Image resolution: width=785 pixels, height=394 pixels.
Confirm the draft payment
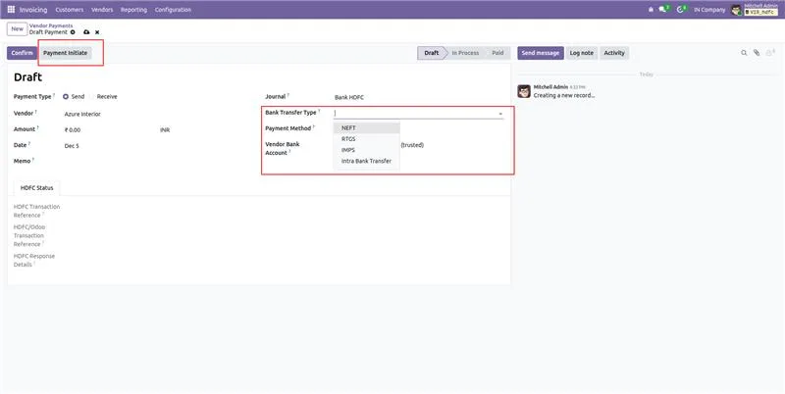coord(22,53)
